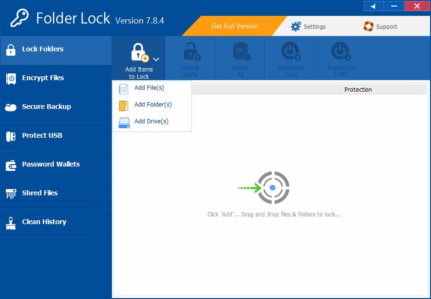
Task: Click the Select All label
Action: click(240, 71)
